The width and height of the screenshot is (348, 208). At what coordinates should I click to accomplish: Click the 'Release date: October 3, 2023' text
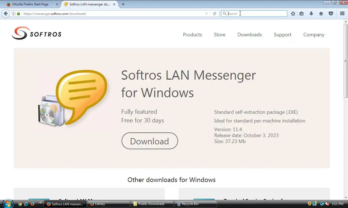tap(246, 135)
